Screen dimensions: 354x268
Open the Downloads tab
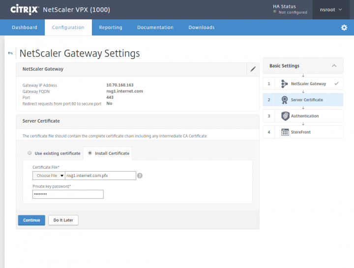(x=202, y=28)
